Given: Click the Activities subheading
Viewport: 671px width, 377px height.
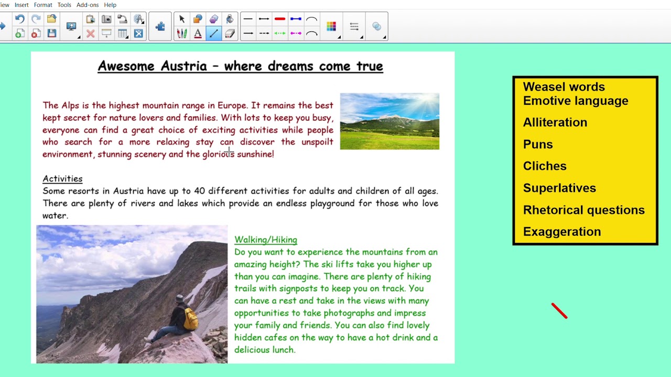Looking at the screenshot, I should 62,179.
